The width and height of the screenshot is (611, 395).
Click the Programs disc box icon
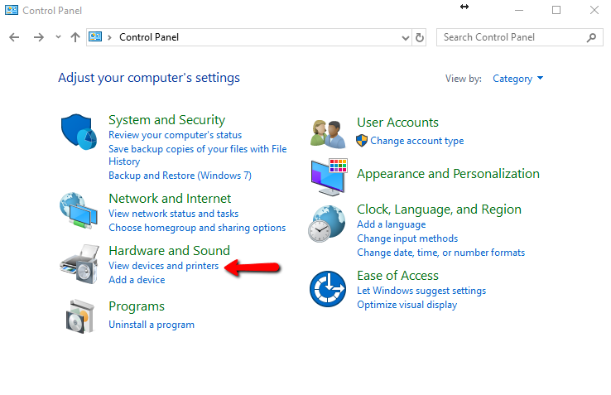[x=79, y=316]
